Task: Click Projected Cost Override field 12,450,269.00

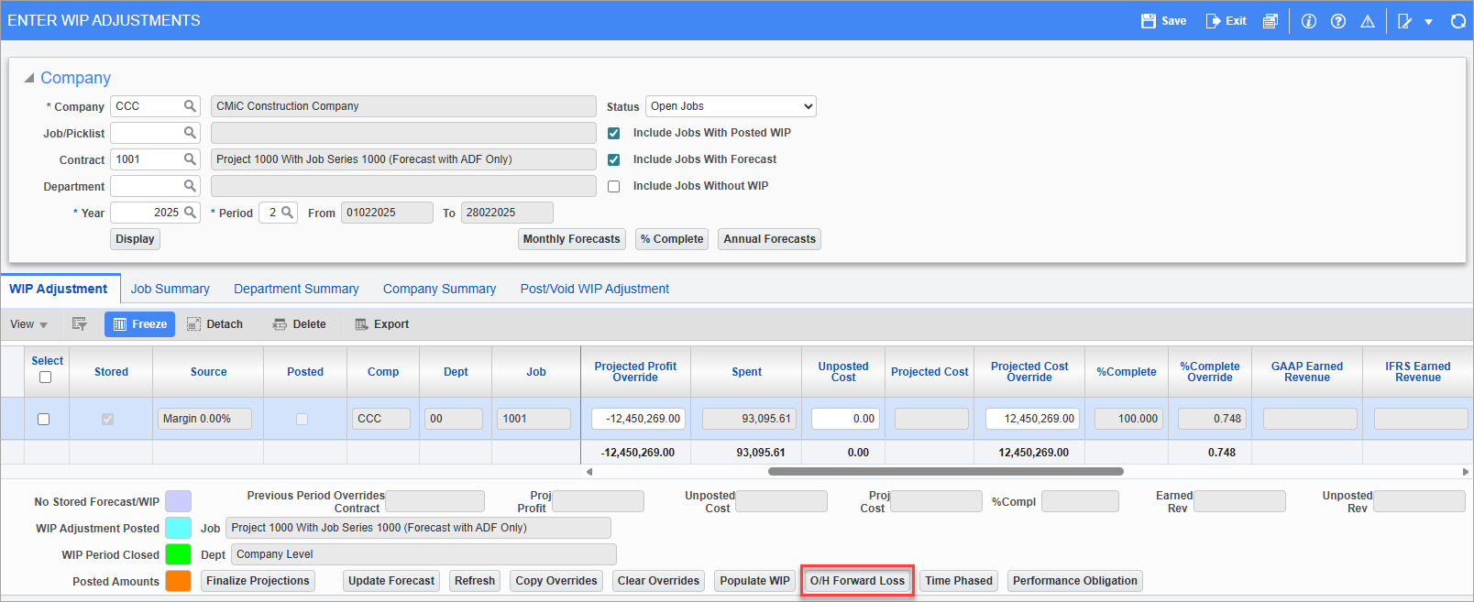Action: click(x=1032, y=419)
